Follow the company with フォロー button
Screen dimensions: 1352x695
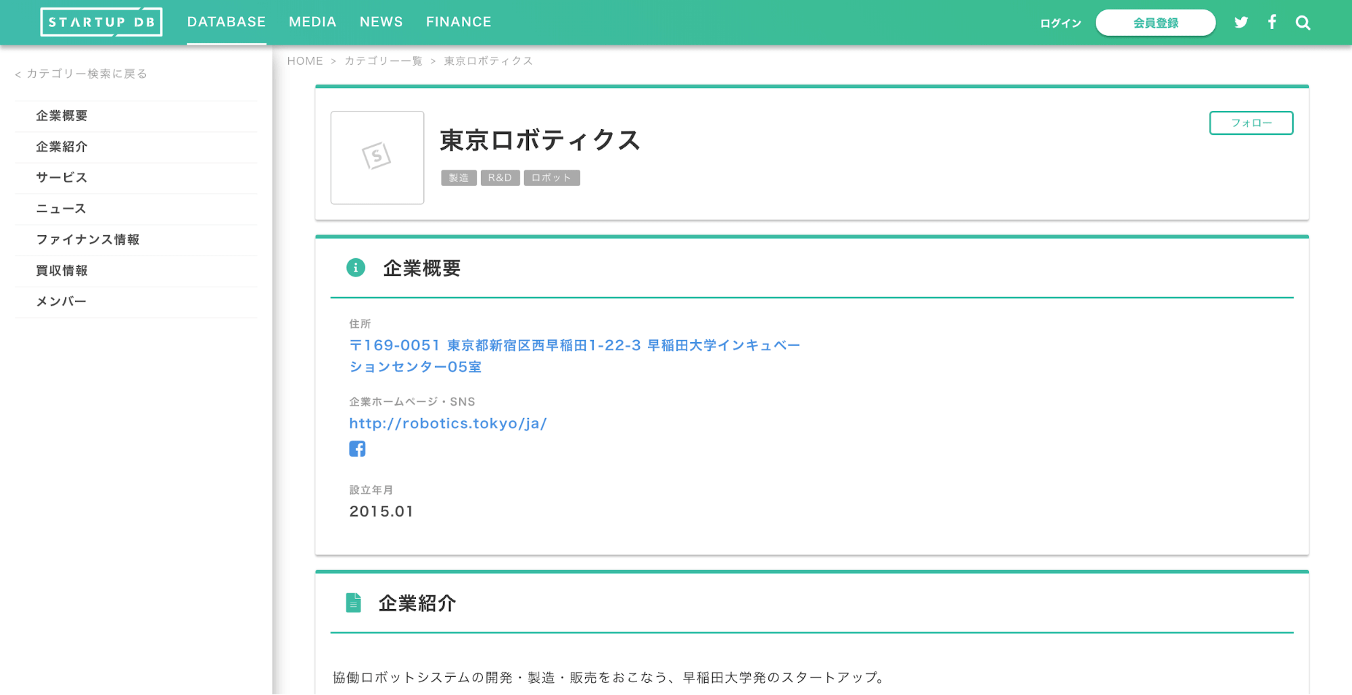(x=1251, y=123)
